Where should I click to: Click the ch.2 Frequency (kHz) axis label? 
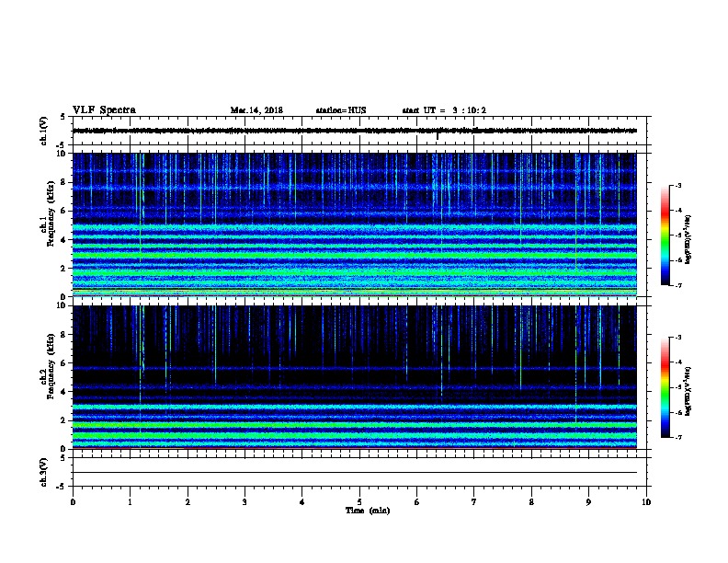(48, 366)
